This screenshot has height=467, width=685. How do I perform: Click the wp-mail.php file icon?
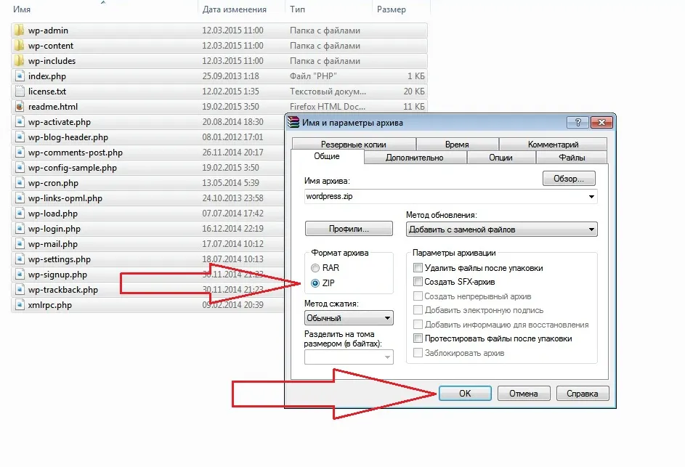[x=19, y=244]
